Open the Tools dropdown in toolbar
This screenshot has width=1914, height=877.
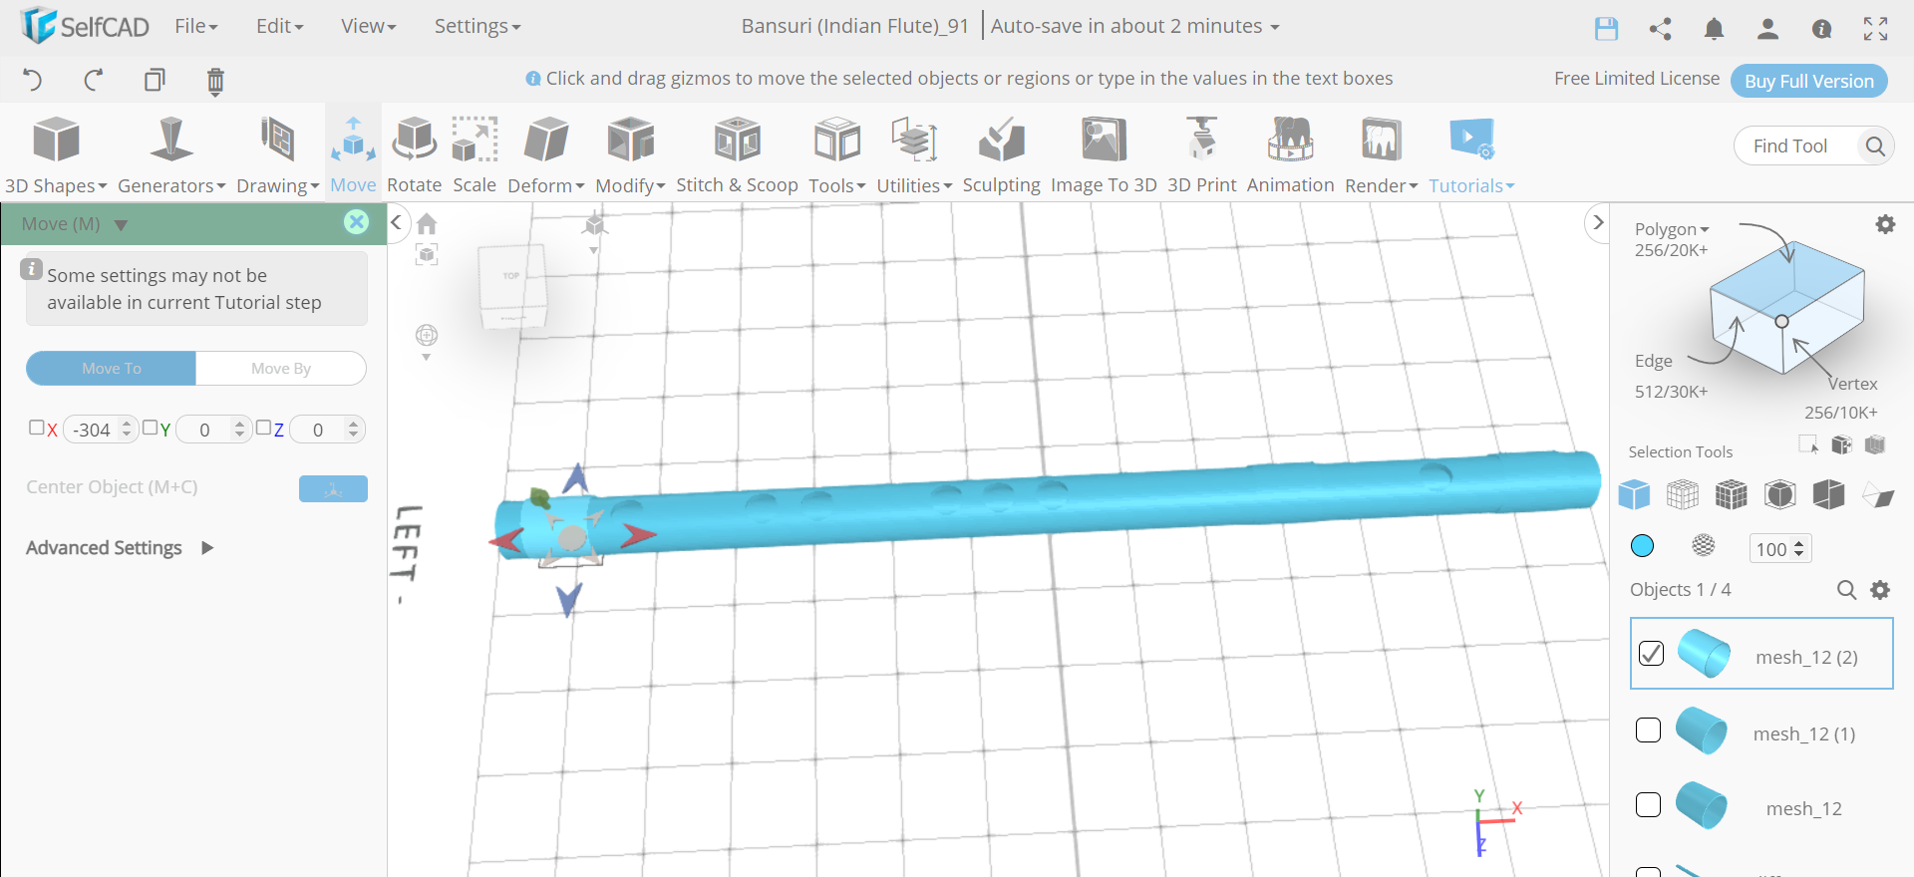point(836,152)
